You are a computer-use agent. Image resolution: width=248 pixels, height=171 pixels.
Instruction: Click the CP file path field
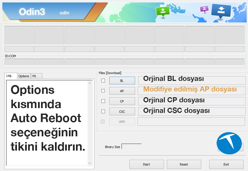tap(192, 101)
